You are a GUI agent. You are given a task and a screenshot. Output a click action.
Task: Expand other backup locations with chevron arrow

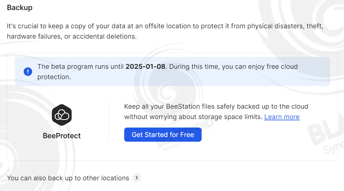(x=137, y=178)
